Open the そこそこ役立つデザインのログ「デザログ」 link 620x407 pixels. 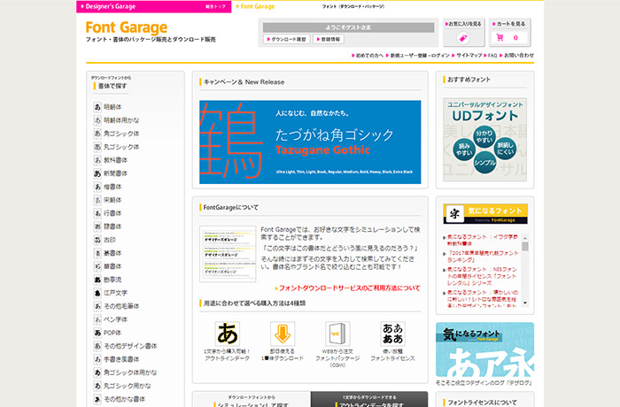[x=484, y=382]
